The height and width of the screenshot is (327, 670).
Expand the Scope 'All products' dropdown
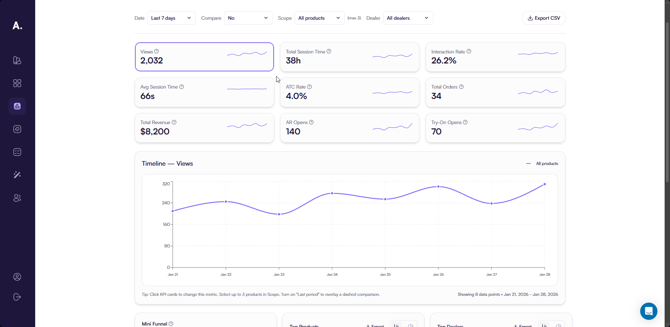coord(319,18)
